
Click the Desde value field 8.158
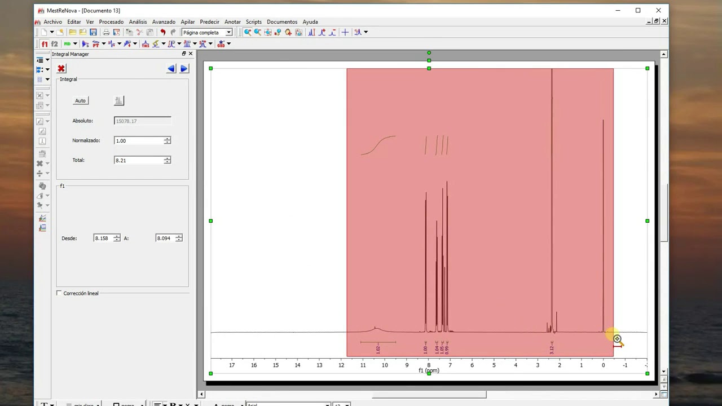coord(103,238)
